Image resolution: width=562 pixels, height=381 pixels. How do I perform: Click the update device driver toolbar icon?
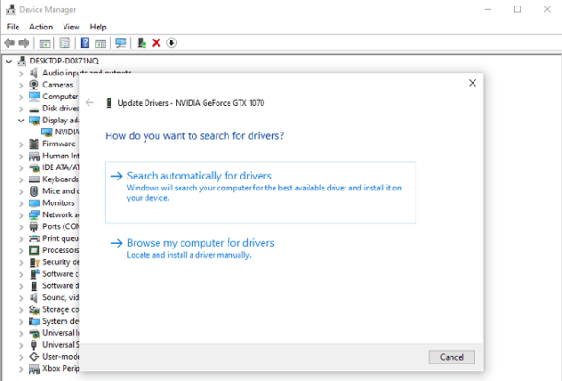(142, 43)
